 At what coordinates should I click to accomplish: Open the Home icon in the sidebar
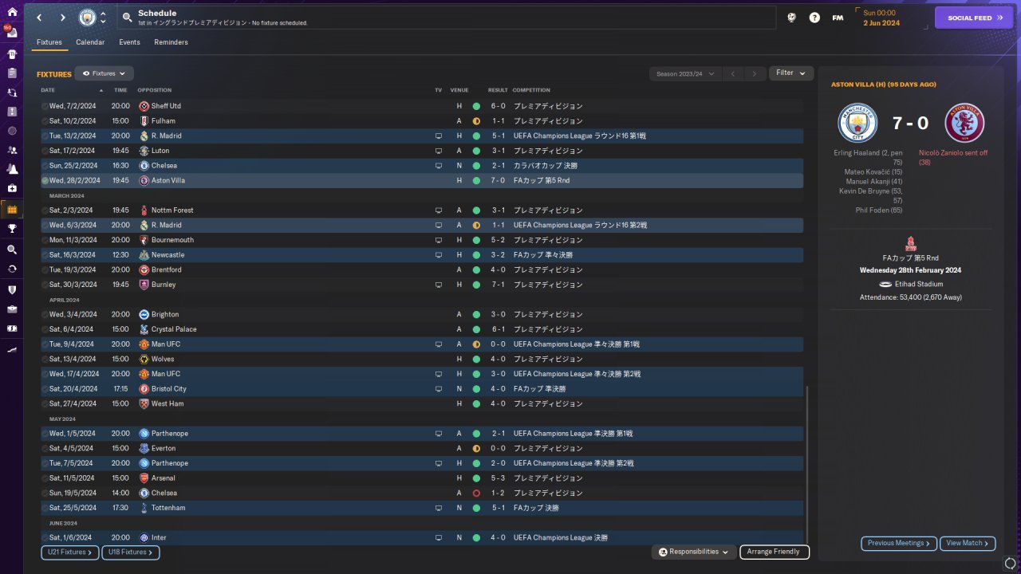pyautogui.click(x=12, y=13)
